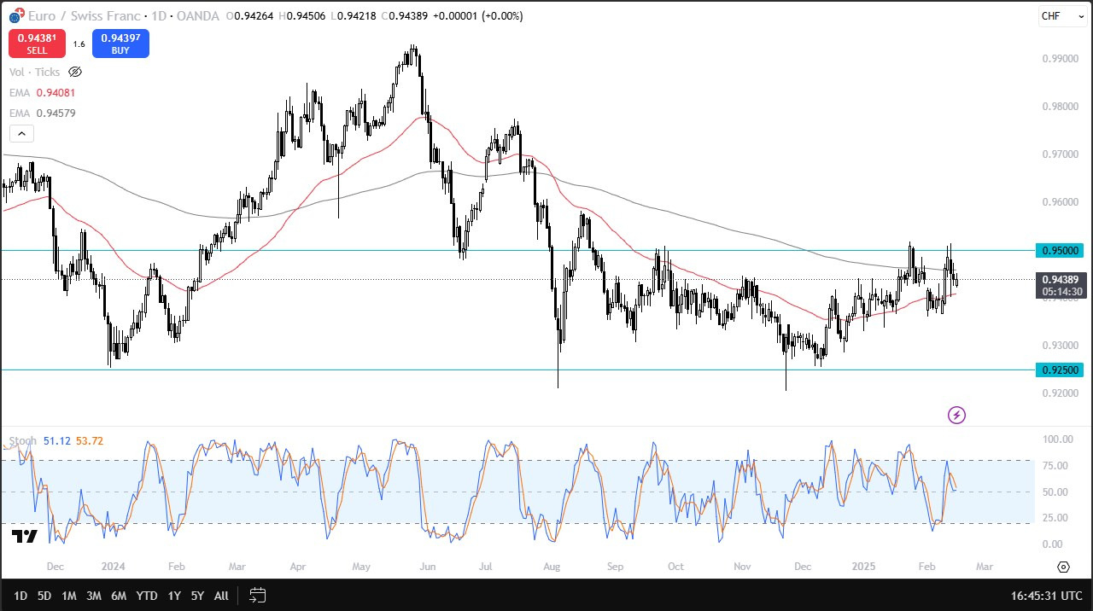The width and height of the screenshot is (1093, 611).
Task: Click the EUR/CHF flag symbol icon
Action: 15,15
